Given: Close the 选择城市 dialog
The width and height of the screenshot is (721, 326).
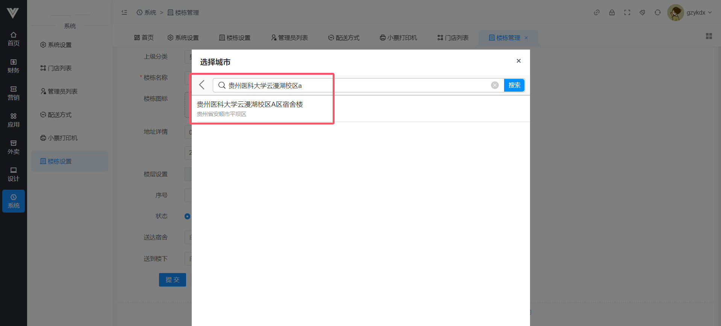Looking at the screenshot, I should pyautogui.click(x=518, y=61).
